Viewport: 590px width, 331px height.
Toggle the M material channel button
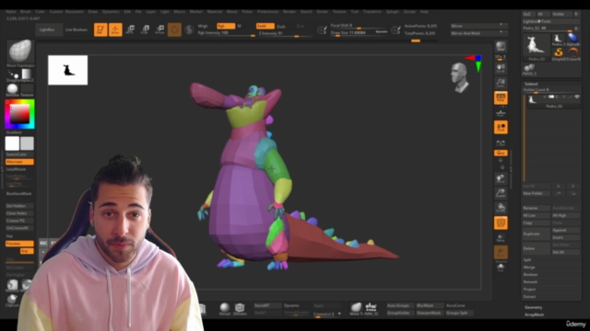pos(240,26)
